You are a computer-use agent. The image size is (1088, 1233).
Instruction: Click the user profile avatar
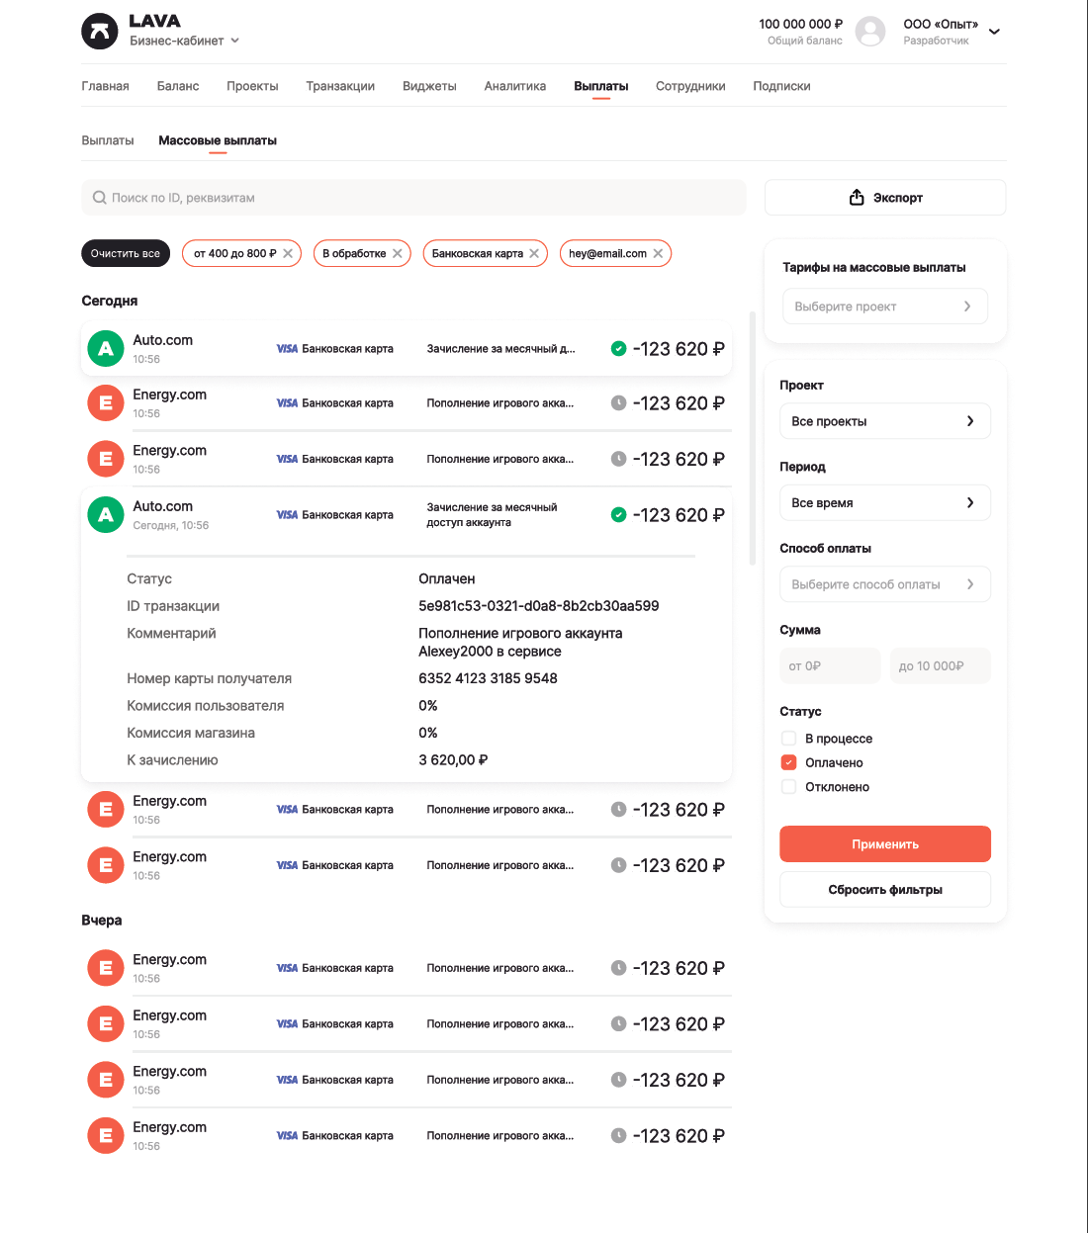[x=870, y=32]
